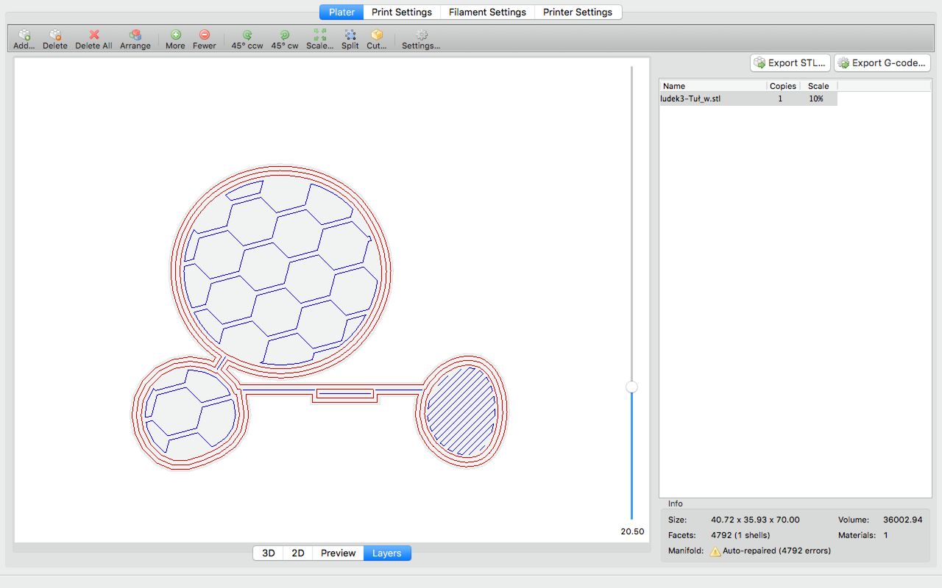This screenshot has height=588, width=942.
Task: Switch to the 3D view
Action: pos(269,553)
